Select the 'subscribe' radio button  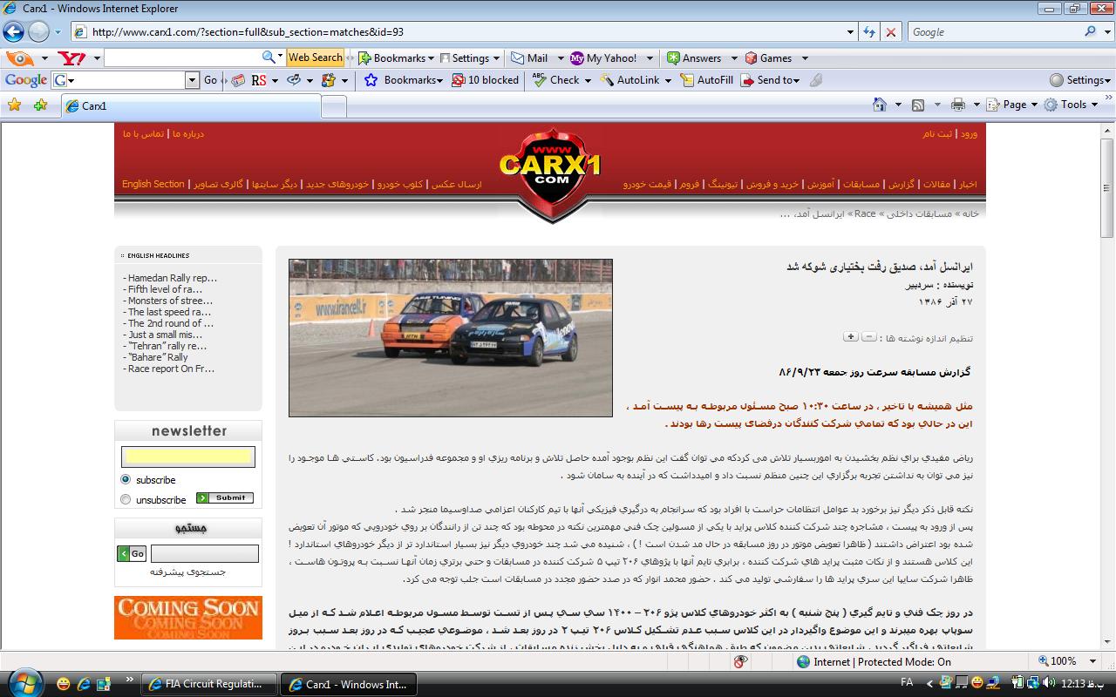pyautogui.click(x=126, y=479)
